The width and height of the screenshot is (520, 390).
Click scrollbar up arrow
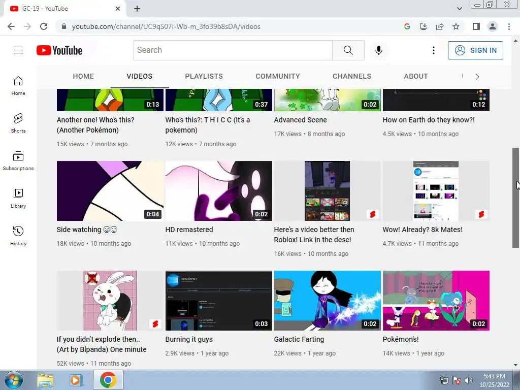(516, 41)
